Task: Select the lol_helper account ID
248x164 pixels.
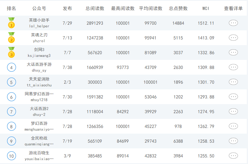Action: point(39,26)
